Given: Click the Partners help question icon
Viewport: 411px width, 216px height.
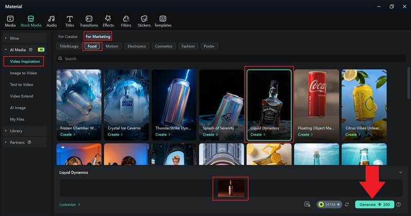Looking at the screenshot, I should click(29, 142).
